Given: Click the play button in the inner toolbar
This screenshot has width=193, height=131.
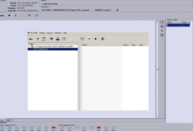Looking at the screenshot, I should (89, 39).
